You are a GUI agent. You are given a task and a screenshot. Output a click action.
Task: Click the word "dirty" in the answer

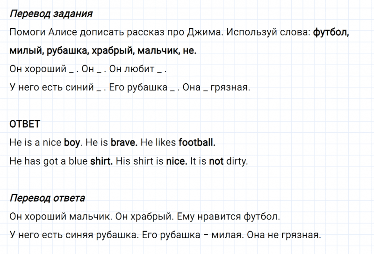(236, 161)
